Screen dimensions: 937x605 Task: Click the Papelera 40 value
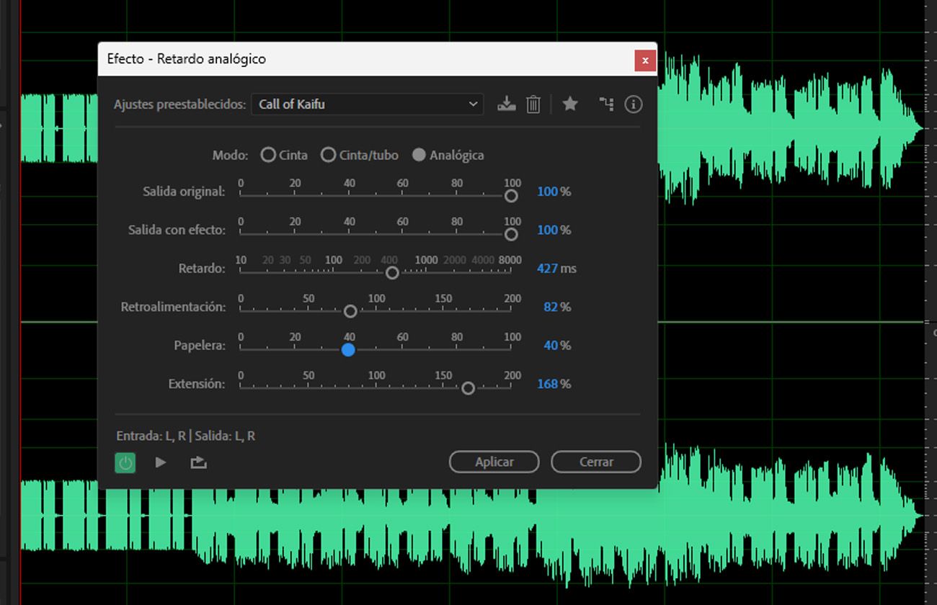[551, 345]
